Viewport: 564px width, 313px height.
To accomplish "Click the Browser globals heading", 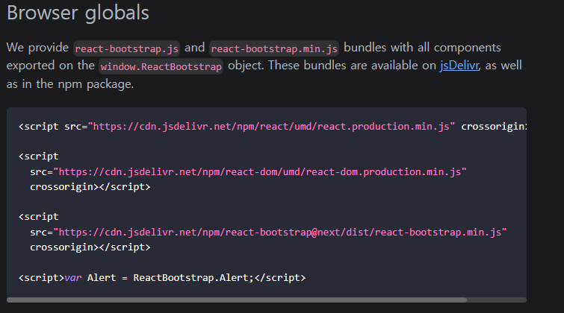I will pyautogui.click(x=78, y=13).
